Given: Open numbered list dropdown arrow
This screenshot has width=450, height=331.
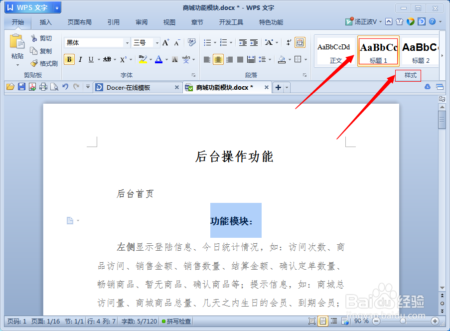Looking at the screenshot, I should pyautogui.click(x=231, y=43).
